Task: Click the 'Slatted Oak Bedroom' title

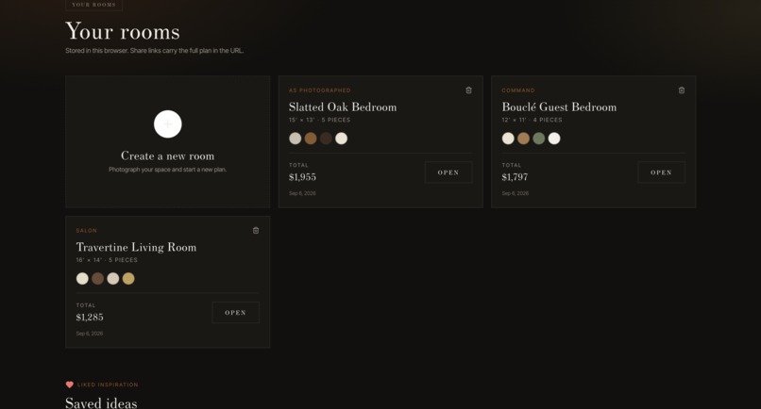Action: click(x=343, y=107)
